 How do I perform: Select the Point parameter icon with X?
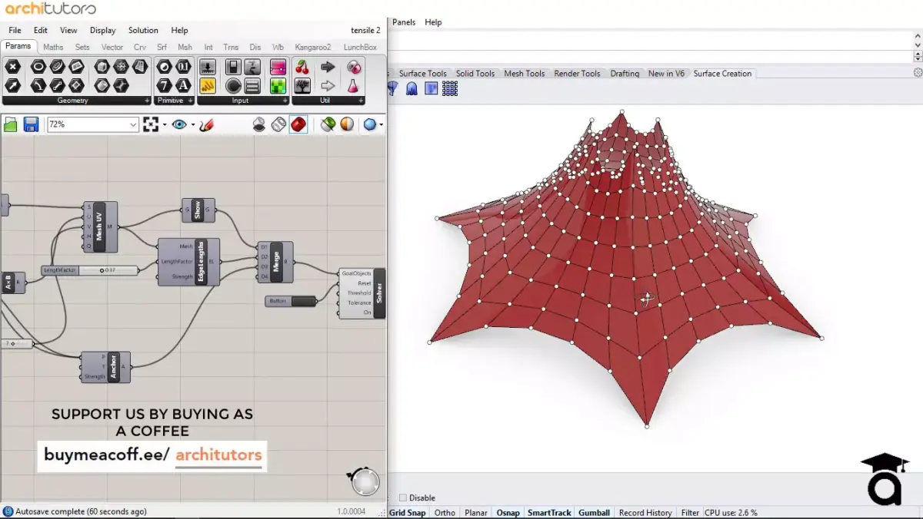[13, 67]
